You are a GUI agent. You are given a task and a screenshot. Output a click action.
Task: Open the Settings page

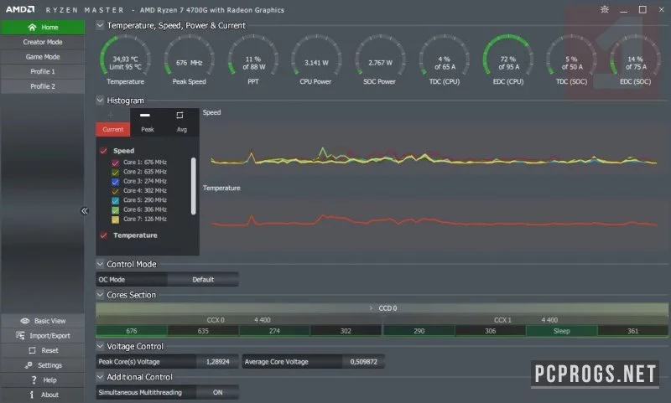click(x=43, y=365)
